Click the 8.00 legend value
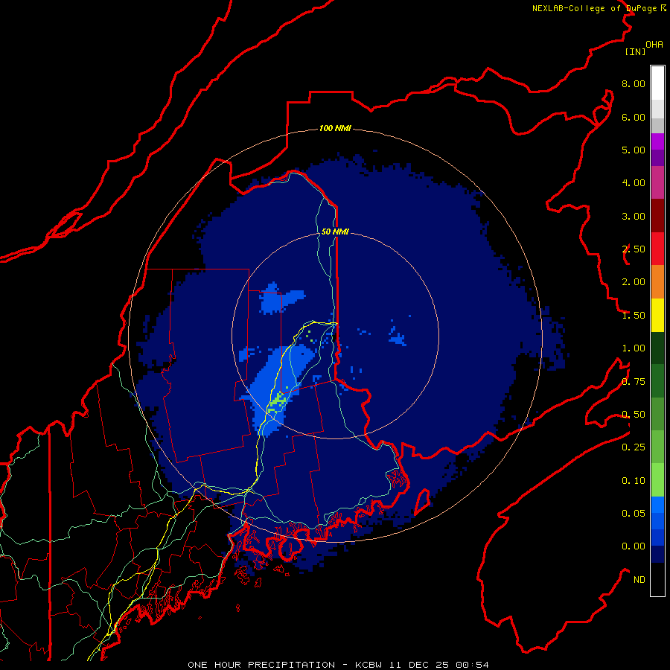Image resolution: width=670 pixels, height=670 pixels. coord(634,83)
